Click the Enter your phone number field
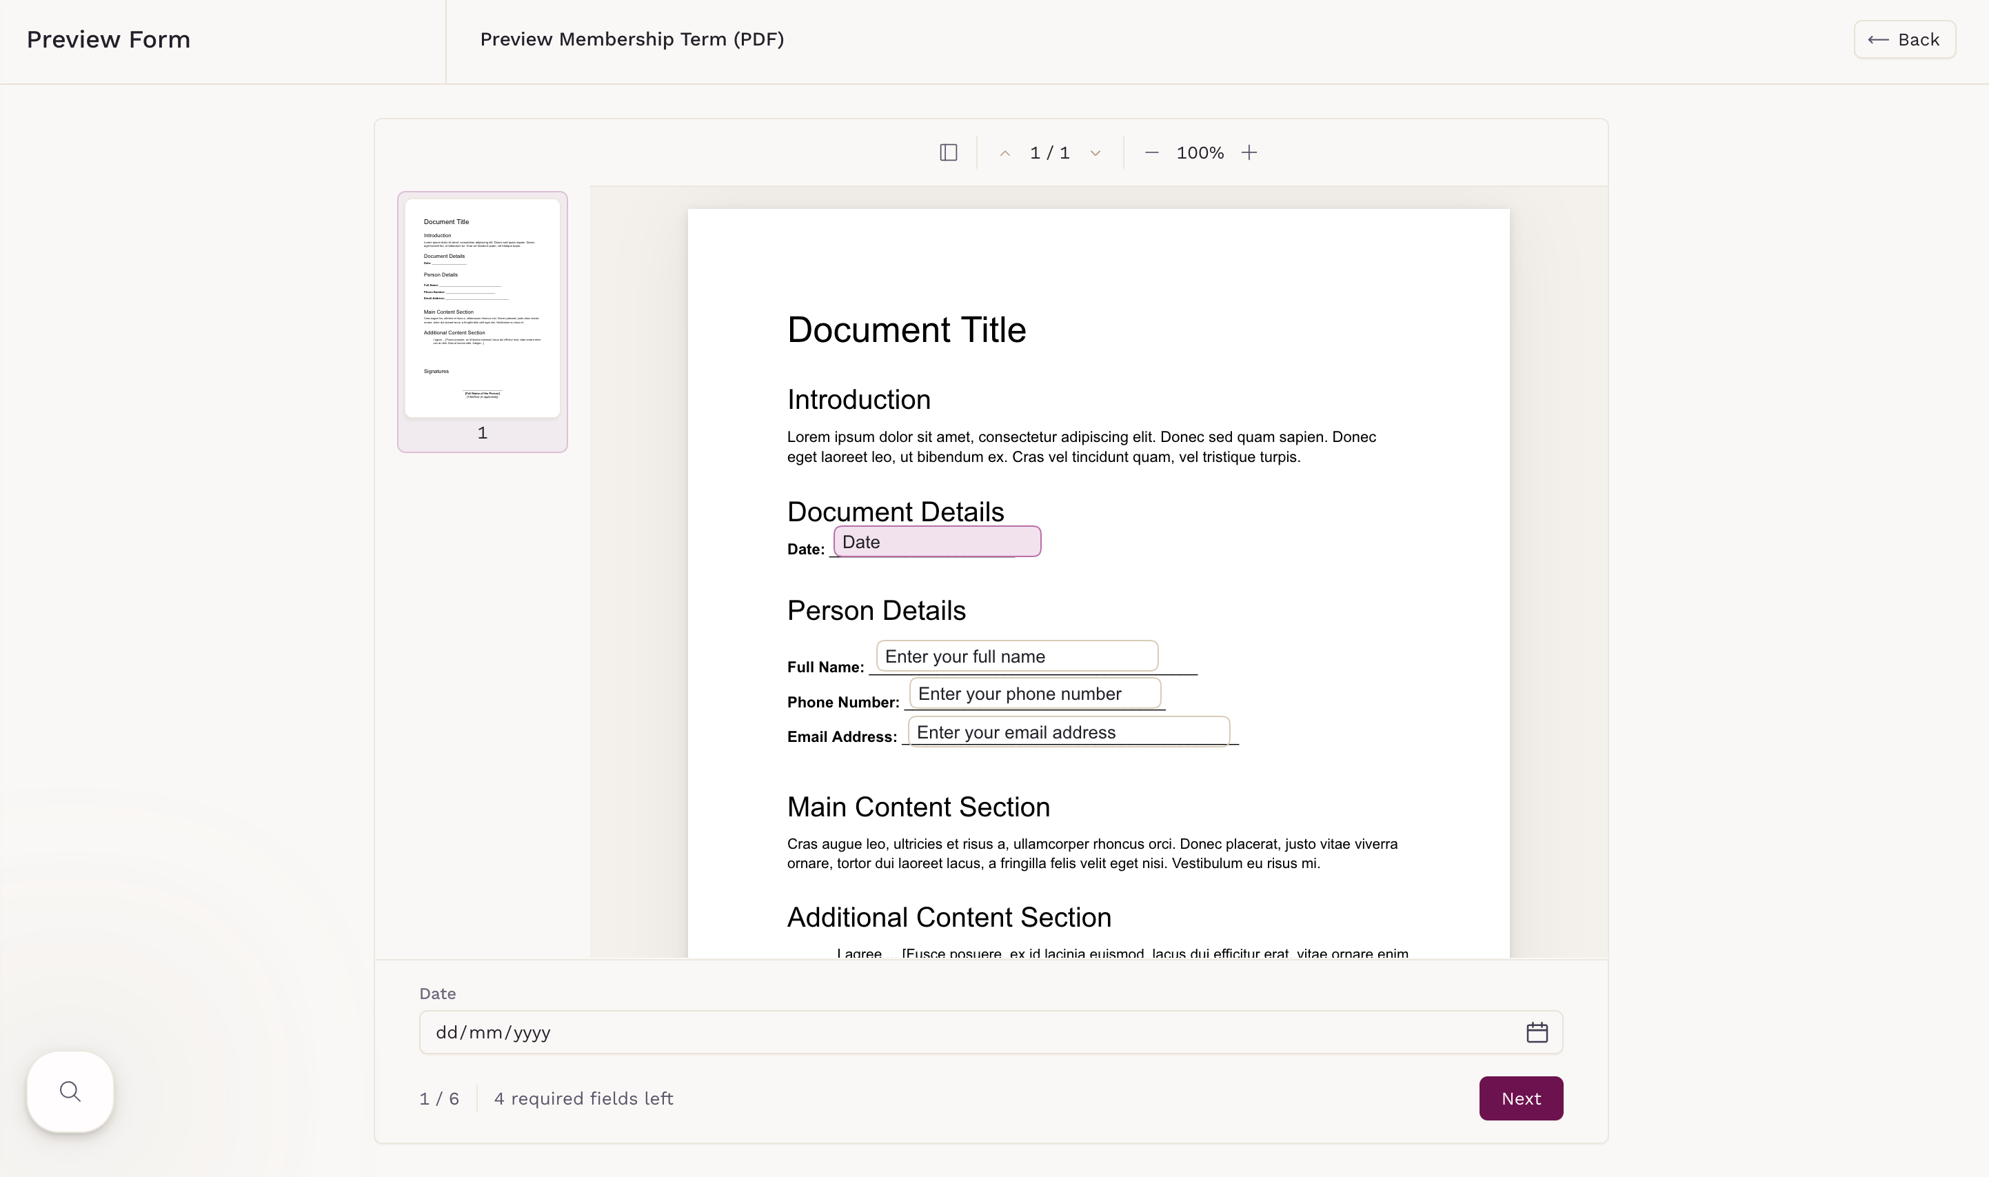 (x=1034, y=693)
